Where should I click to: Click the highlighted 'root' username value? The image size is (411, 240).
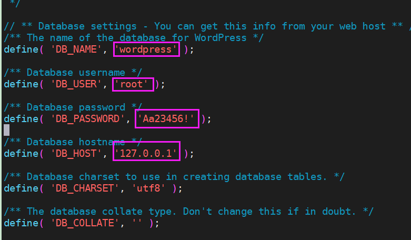(135, 84)
